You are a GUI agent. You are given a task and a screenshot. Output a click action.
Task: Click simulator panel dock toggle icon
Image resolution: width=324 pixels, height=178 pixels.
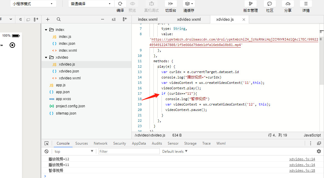36,20
